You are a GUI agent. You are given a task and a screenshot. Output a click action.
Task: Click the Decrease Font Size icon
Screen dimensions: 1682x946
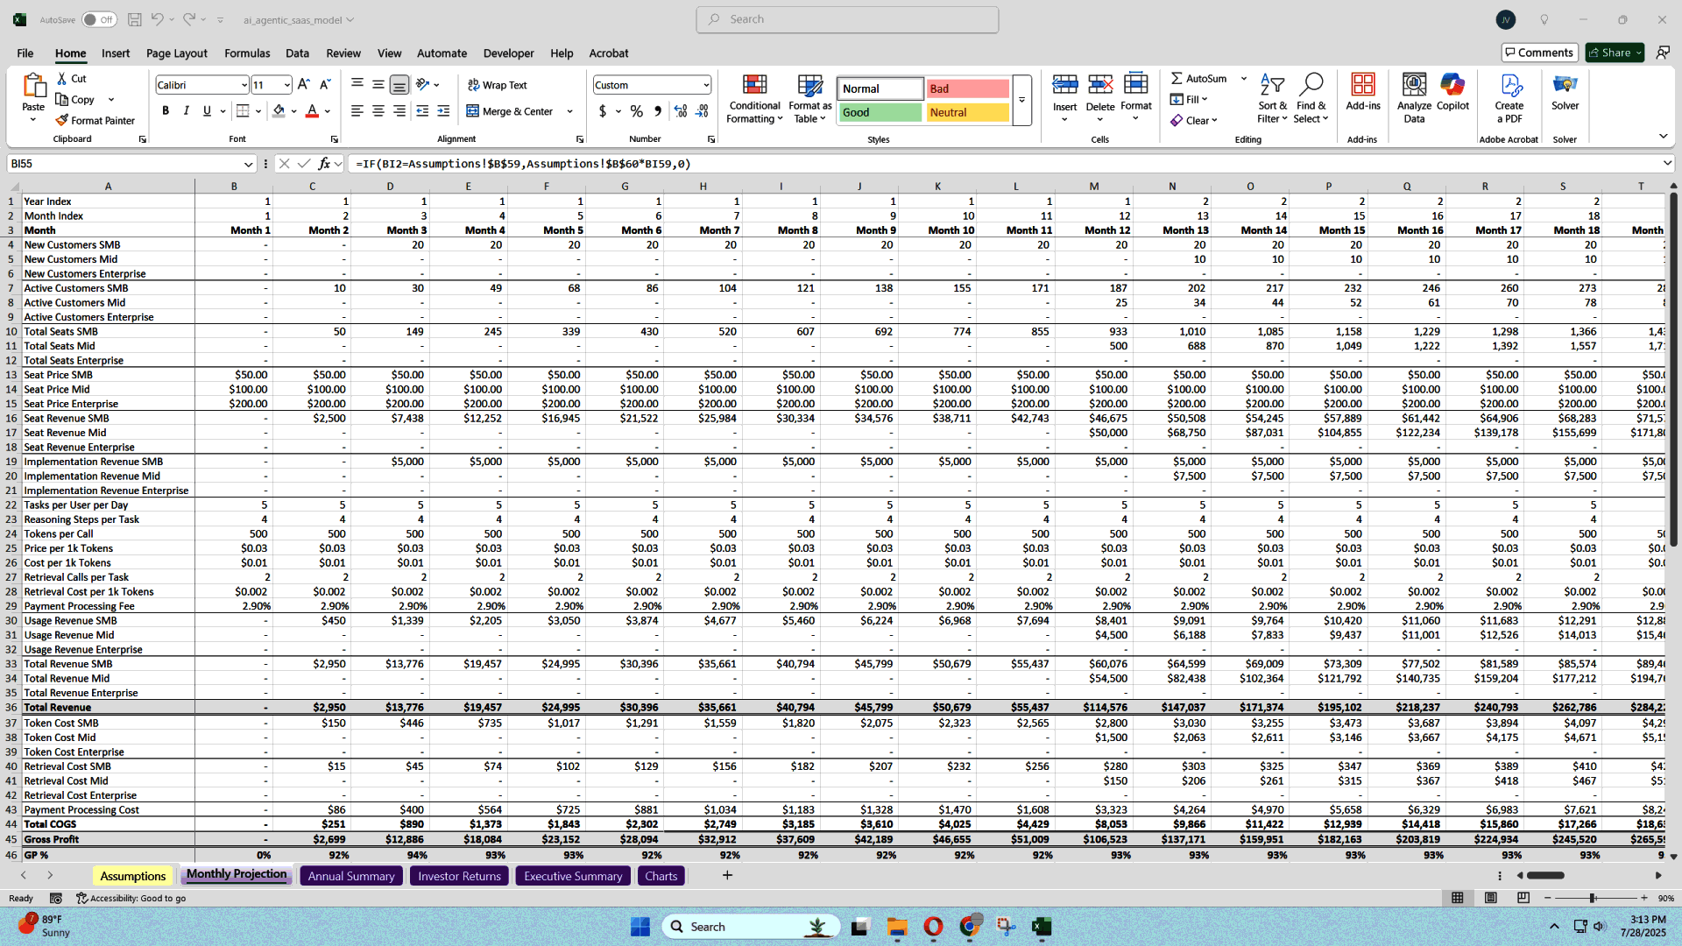(324, 85)
